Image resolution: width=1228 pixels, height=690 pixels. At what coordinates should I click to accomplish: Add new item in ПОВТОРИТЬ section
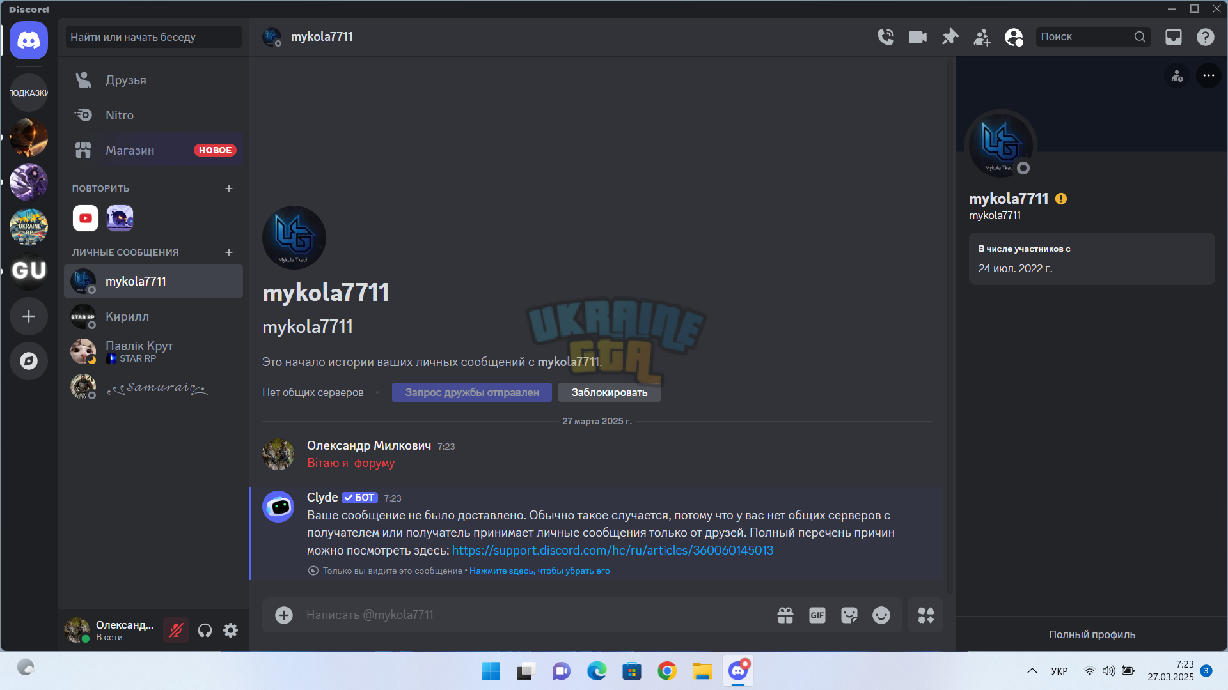(229, 188)
